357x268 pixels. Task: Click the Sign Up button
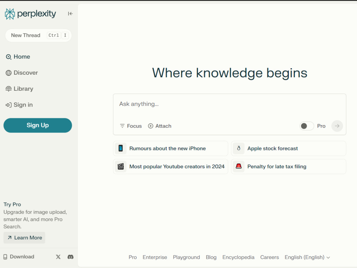click(38, 125)
